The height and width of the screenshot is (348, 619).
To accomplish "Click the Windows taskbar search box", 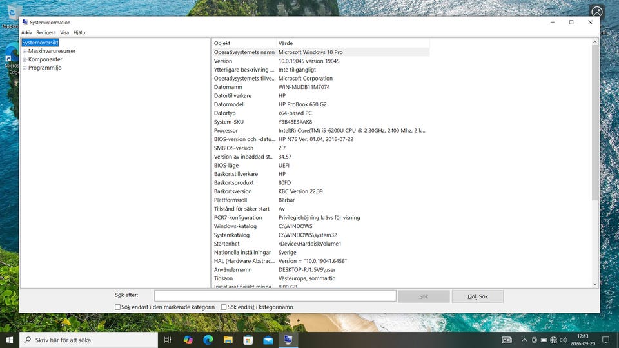I will point(88,340).
